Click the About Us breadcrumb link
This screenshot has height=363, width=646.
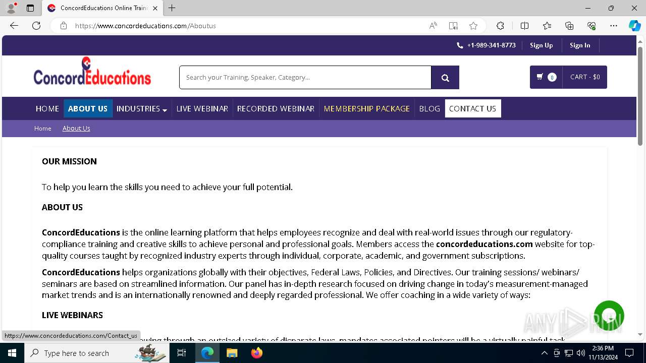tap(76, 129)
